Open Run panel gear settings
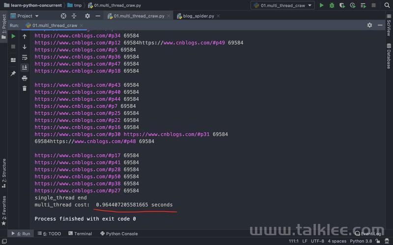393x245 pixels. pos(369,25)
